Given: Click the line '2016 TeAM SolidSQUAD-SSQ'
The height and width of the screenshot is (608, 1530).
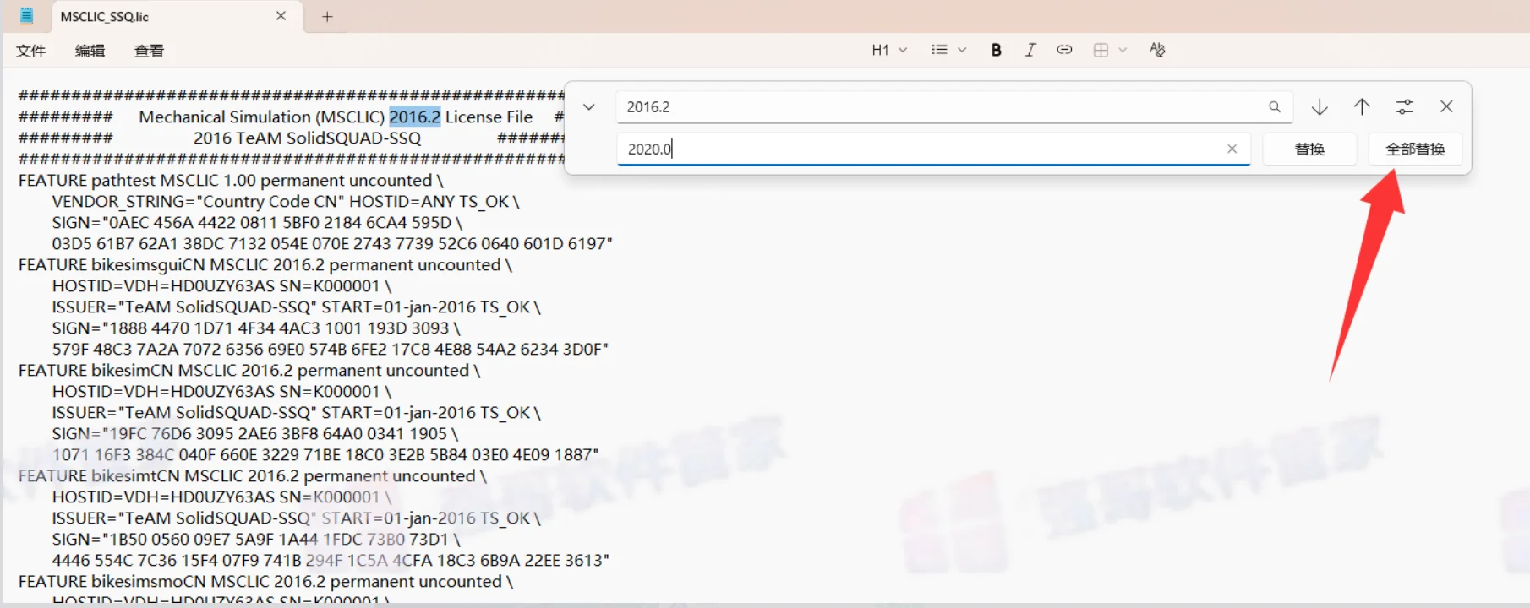Looking at the screenshot, I should click(307, 138).
